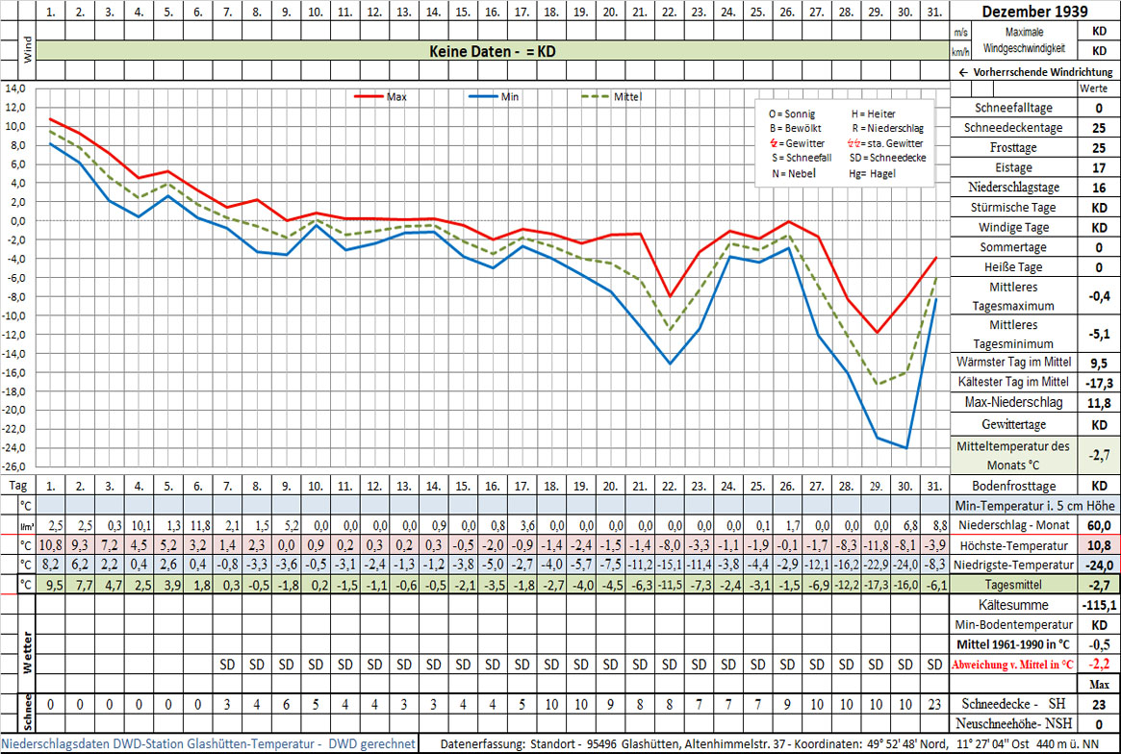Select the Dezember 1939 title cell

[1034, 13]
